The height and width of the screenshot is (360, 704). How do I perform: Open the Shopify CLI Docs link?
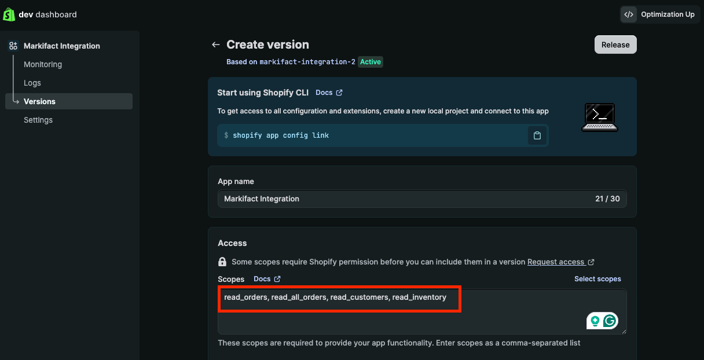point(329,93)
